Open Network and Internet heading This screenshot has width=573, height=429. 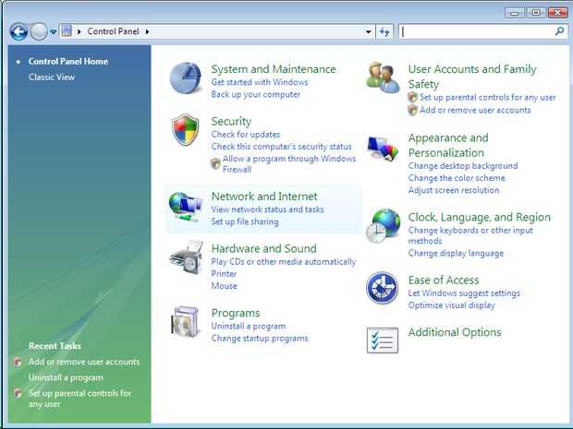[x=264, y=197]
